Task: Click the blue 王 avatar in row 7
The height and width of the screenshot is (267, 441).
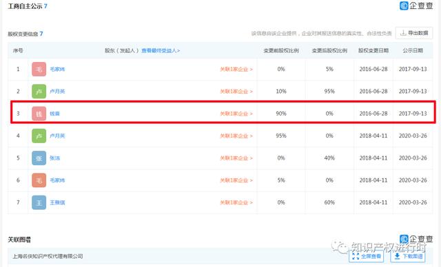Action: (x=39, y=202)
